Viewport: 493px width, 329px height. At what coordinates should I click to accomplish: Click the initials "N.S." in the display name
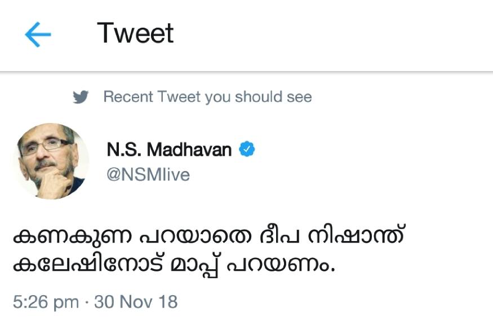[x=123, y=150]
